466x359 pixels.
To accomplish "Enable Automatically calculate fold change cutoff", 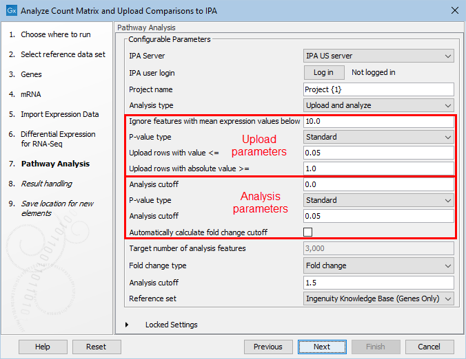I will 308,232.
